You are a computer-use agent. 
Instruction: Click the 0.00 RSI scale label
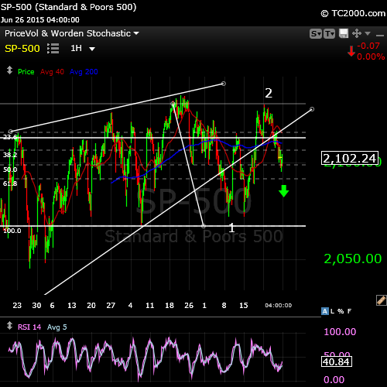[334, 380]
